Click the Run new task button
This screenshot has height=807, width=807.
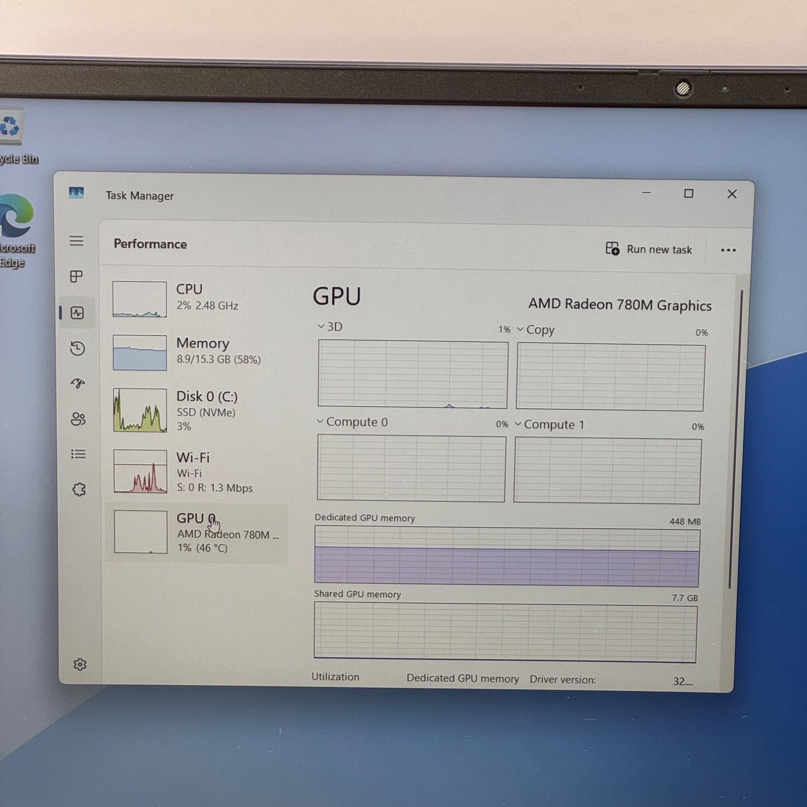[x=649, y=249]
